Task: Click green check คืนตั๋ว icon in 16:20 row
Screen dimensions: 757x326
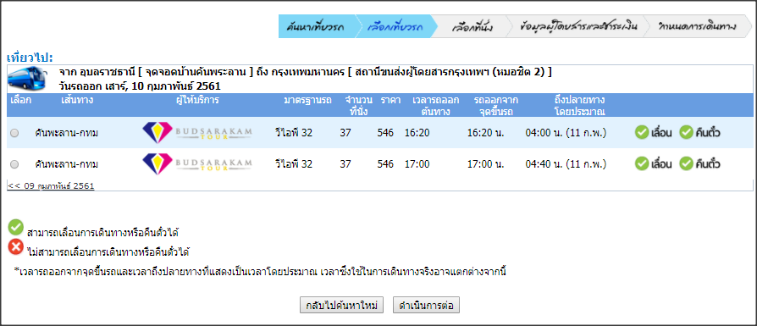Action: click(x=686, y=132)
